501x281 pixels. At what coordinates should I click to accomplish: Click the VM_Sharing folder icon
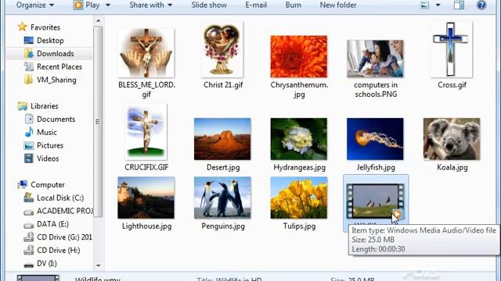tap(28, 80)
